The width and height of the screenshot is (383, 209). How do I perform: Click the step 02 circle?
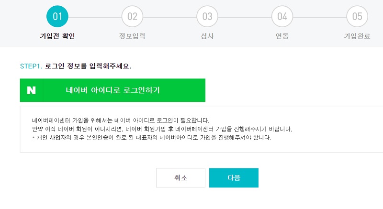pos(132,16)
